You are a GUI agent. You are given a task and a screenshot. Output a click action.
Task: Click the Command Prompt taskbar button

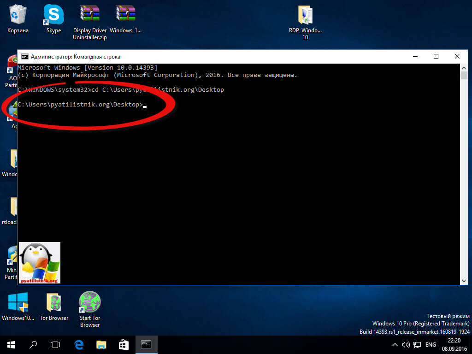[146, 344]
